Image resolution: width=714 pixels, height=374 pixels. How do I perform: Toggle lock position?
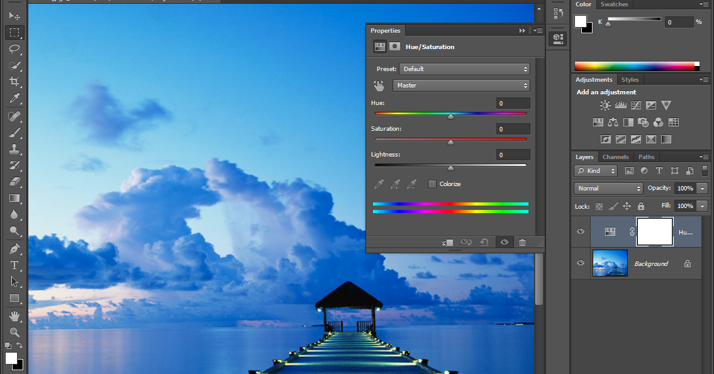pyautogui.click(x=627, y=206)
